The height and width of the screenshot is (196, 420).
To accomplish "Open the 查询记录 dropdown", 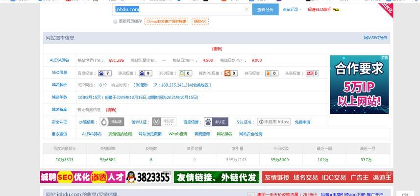I will pos(292,10).
